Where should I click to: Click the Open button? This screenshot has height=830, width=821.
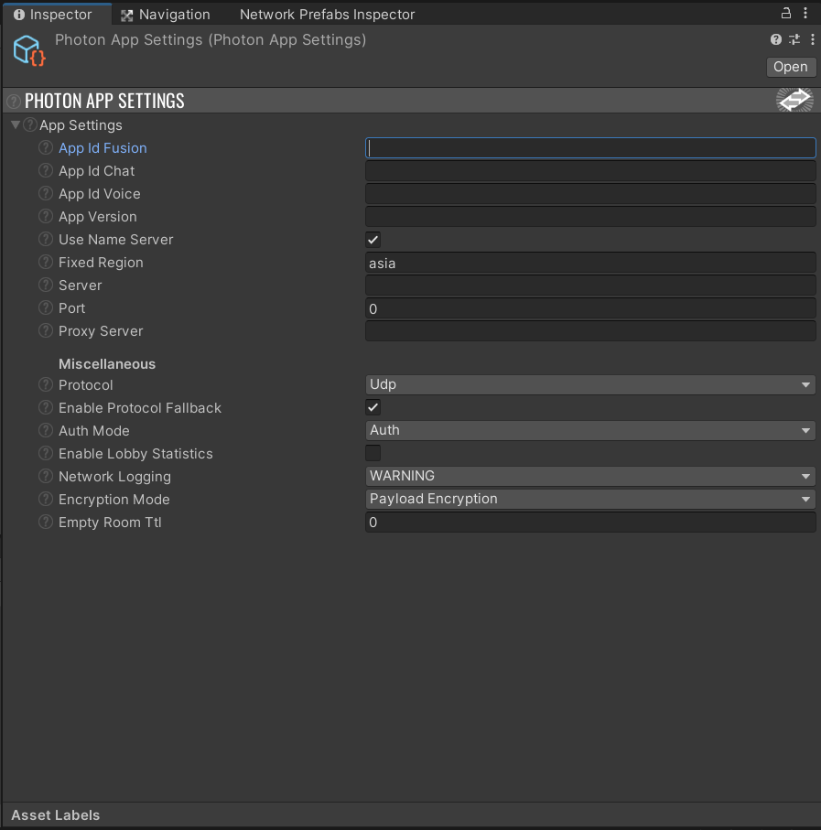791,67
